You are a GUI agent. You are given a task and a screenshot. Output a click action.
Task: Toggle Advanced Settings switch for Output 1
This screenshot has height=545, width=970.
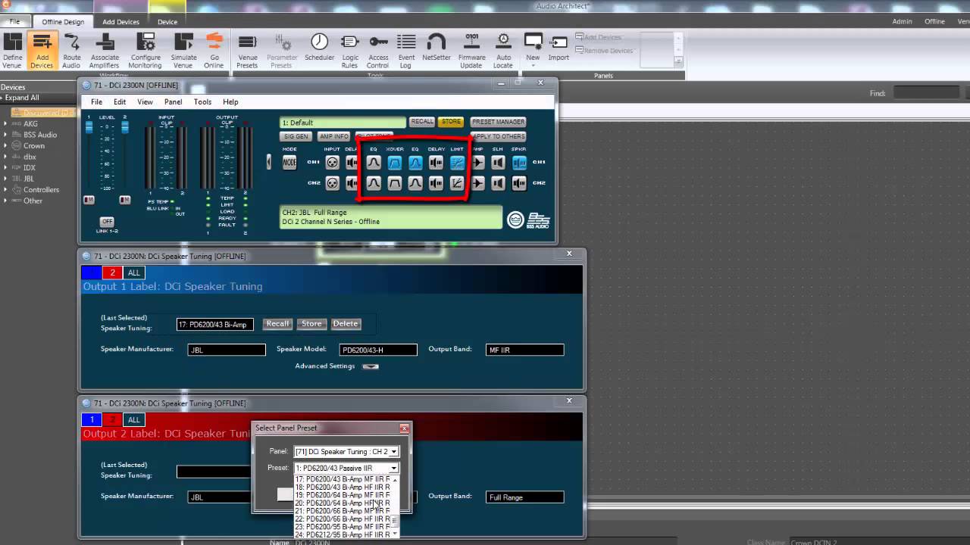pos(370,366)
